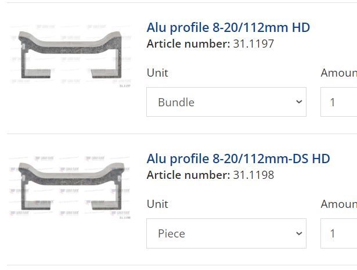Click the Amount label in the second product row

click(339, 204)
